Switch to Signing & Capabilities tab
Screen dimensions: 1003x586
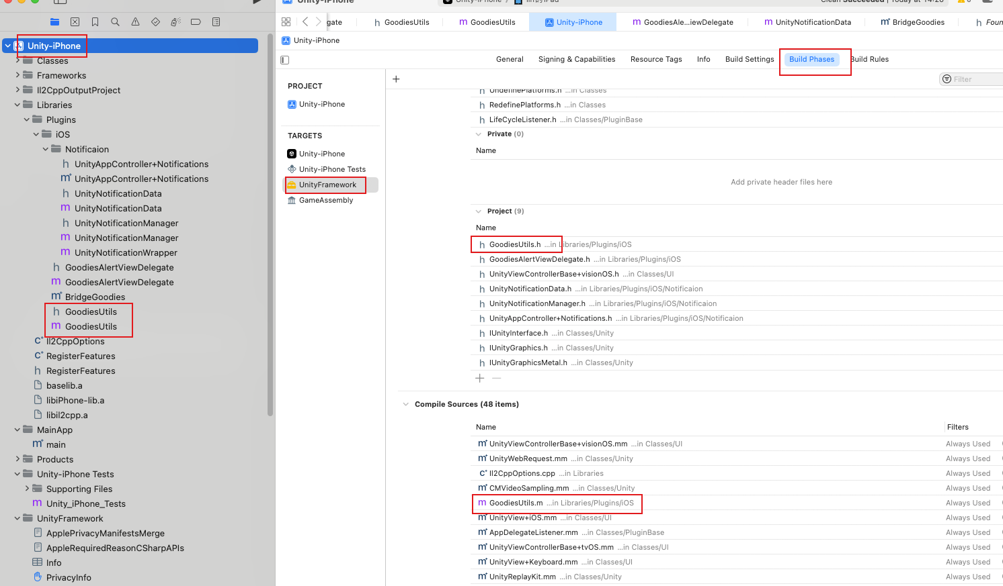click(x=577, y=59)
